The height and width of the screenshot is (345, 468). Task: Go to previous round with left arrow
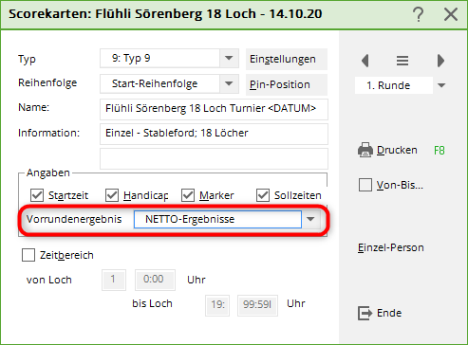pyautogui.click(x=365, y=61)
